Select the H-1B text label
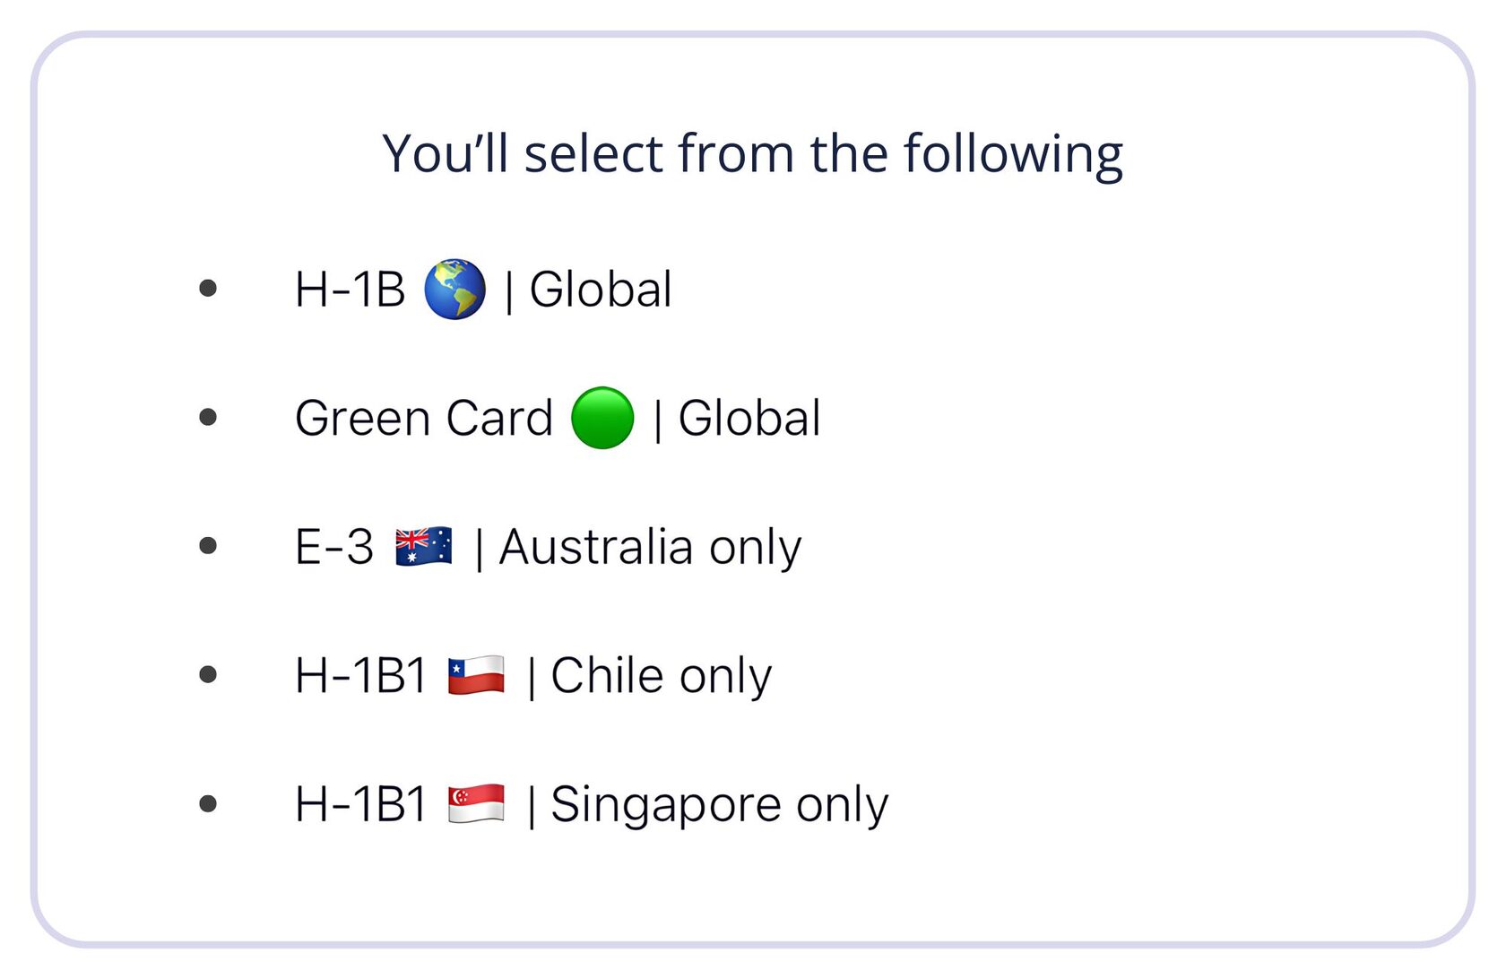 click(x=351, y=290)
